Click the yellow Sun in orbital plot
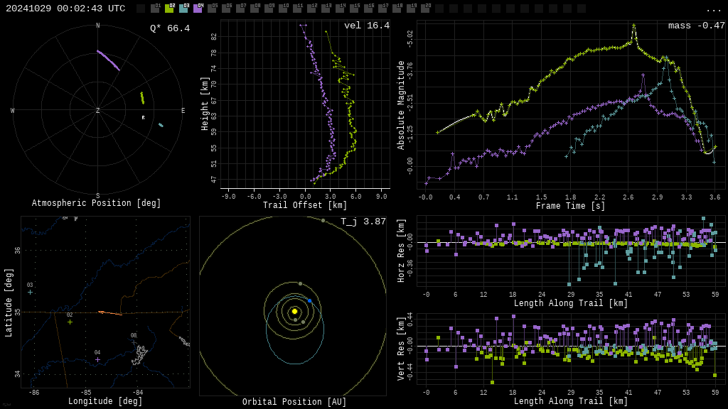Screen dimensions: 728x409 [x=294, y=311]
